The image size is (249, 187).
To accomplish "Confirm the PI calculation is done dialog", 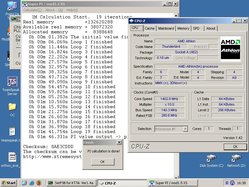I will coord(103,162).
